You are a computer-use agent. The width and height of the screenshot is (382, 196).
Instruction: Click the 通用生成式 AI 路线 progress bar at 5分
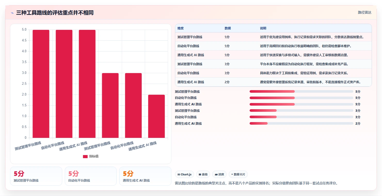coord(301,104)
